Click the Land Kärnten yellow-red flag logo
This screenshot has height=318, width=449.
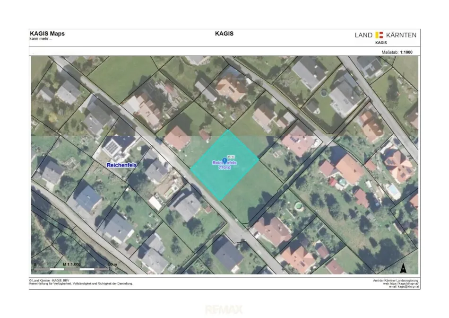click(x=379, y=35)
